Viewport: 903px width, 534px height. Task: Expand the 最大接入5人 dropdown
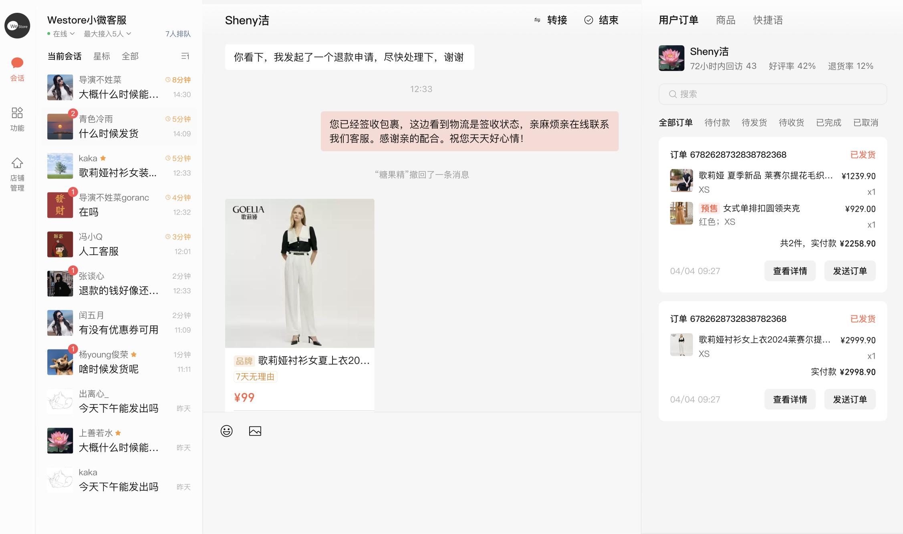(x=107, y=34)
